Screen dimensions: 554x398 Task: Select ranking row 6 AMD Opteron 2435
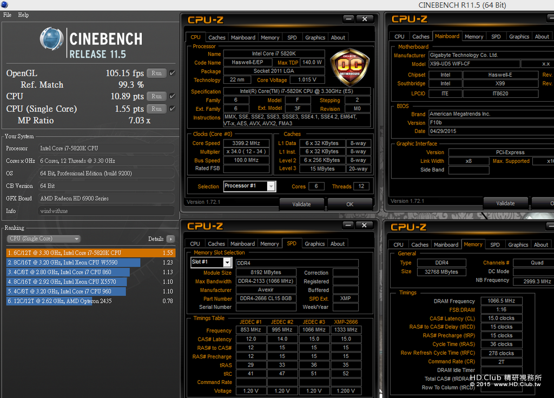tap(91, 301)
